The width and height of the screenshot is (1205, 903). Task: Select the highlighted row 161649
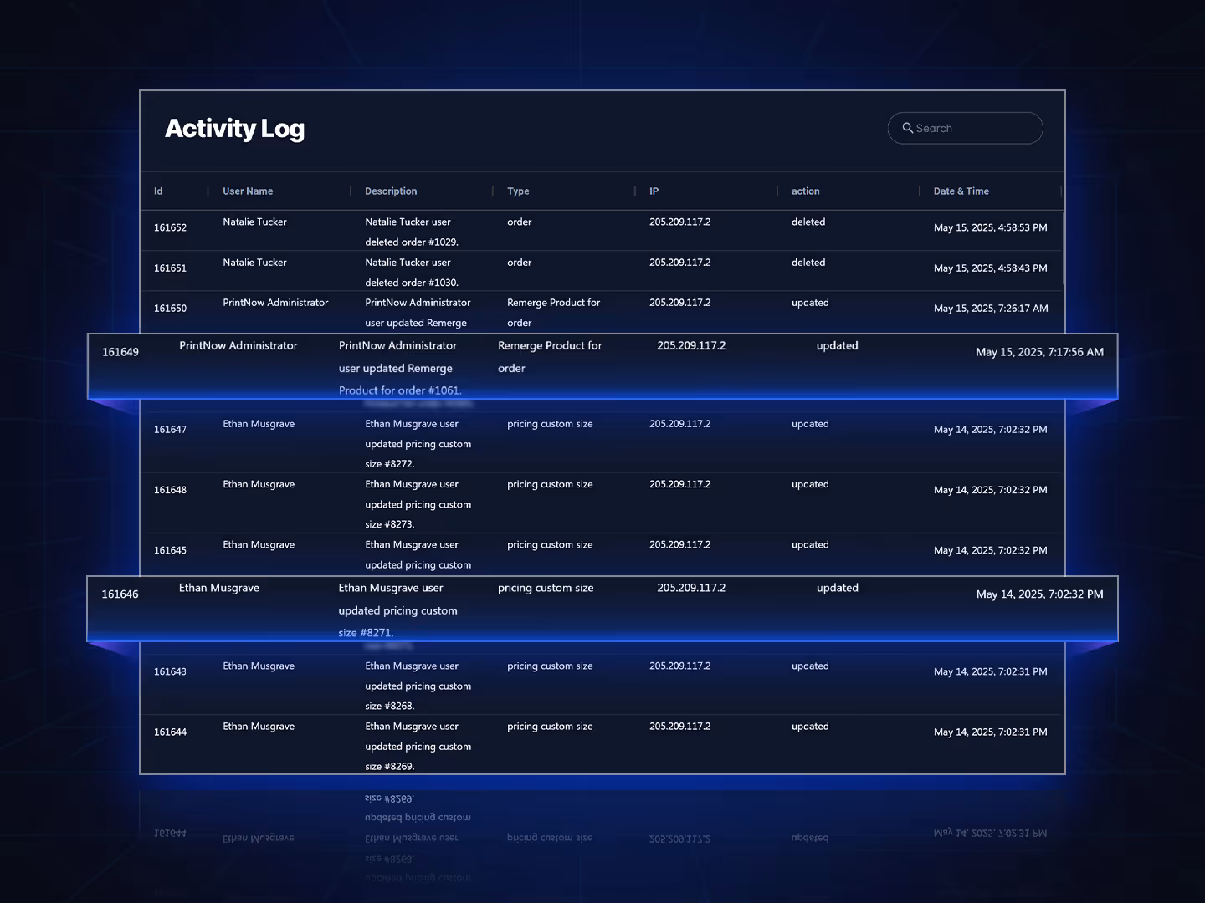coord(602,365)
